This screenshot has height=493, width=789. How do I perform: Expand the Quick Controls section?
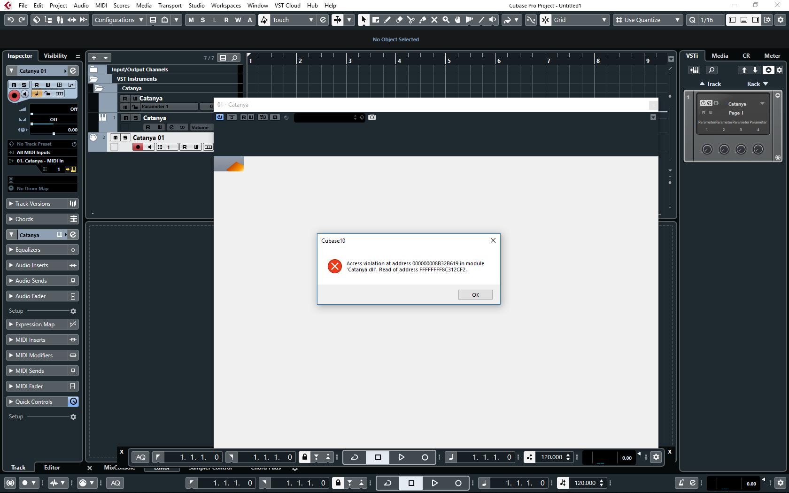37,402
